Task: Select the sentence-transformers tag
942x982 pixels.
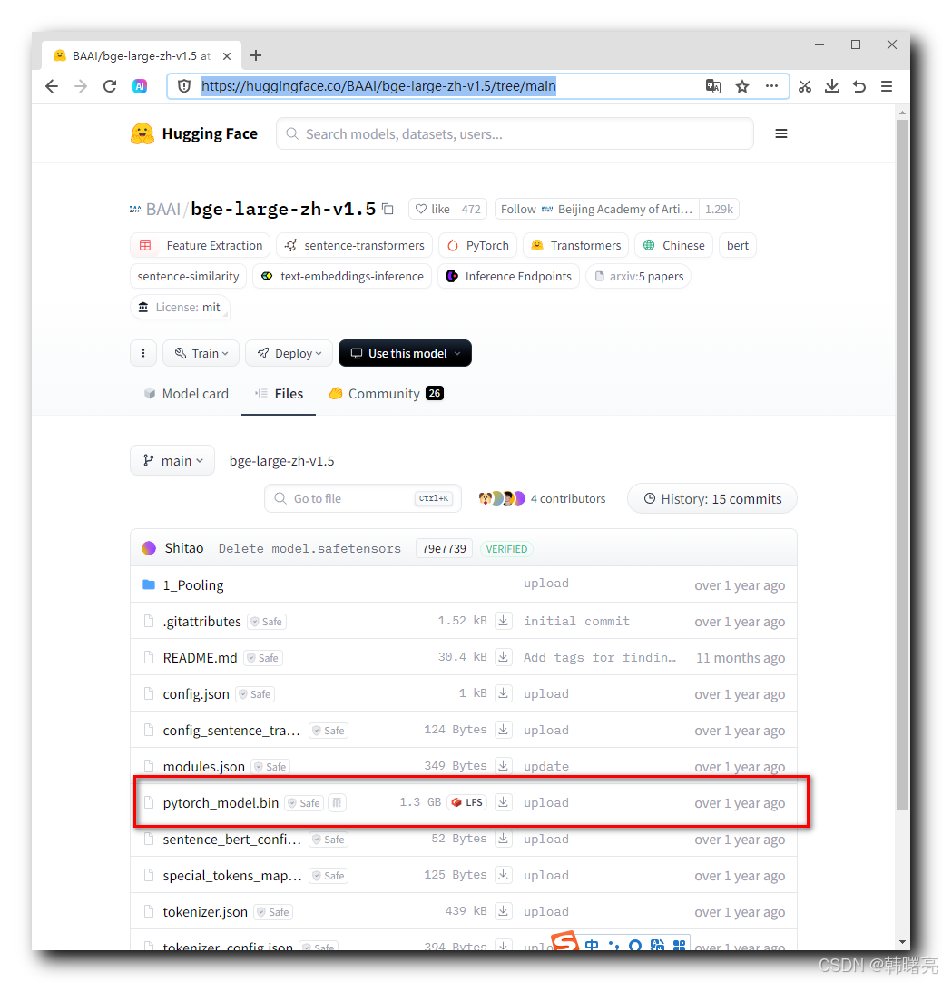Action: [x=355, y=245]
